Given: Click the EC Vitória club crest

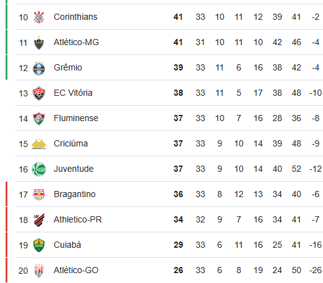Looking at the screenshot, I should pos(39,93).
